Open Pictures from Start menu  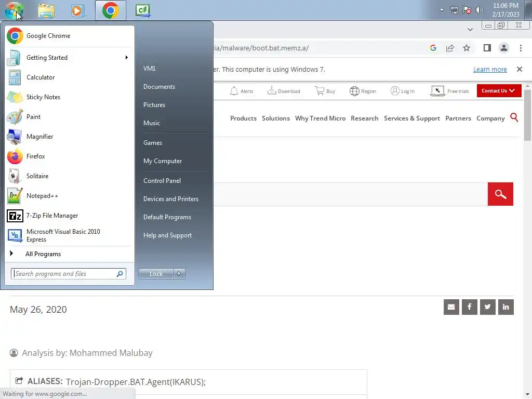(154, 105)
